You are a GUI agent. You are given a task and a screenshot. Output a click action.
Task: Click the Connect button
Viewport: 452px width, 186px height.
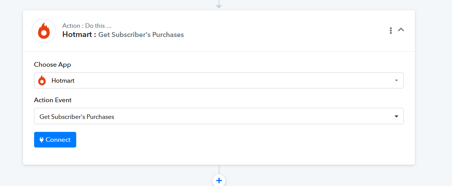point(55,140)
